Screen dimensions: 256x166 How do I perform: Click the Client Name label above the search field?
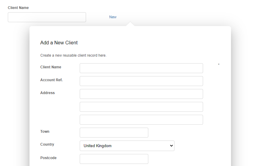click(18, 8)
